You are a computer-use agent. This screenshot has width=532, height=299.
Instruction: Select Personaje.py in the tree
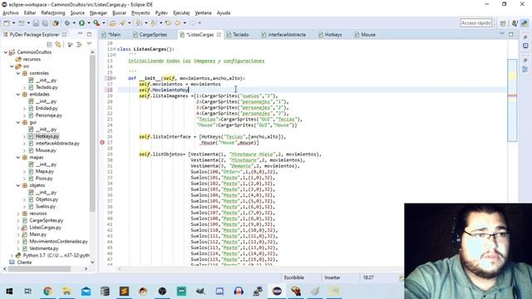coord(48,115)
